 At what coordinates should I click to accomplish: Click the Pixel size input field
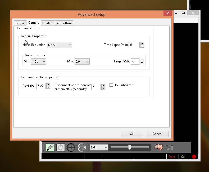[41, 86]
